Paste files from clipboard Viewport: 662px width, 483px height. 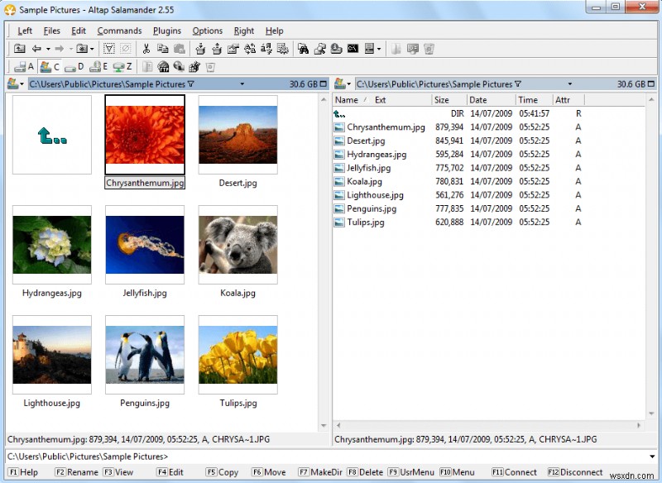[181, 48]
